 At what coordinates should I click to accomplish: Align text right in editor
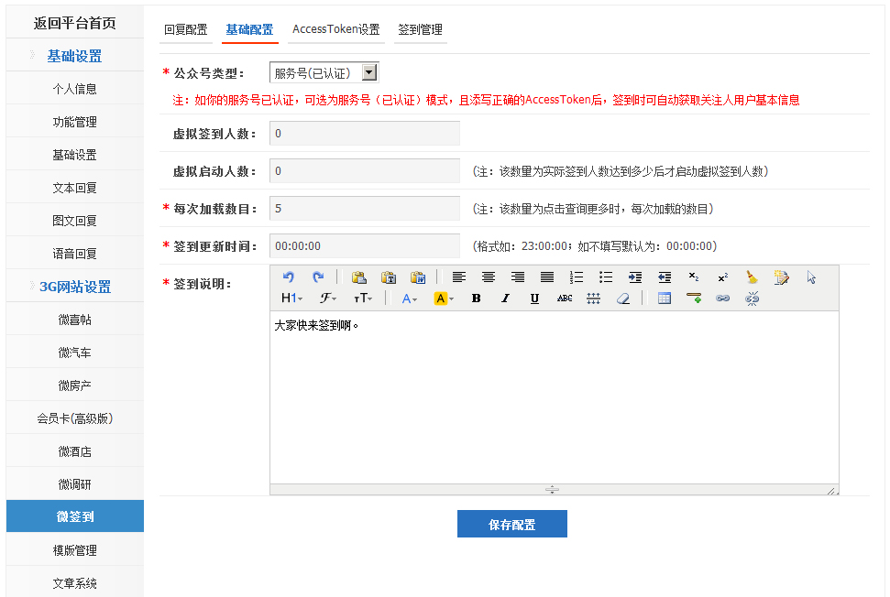[x=518, y=277]
